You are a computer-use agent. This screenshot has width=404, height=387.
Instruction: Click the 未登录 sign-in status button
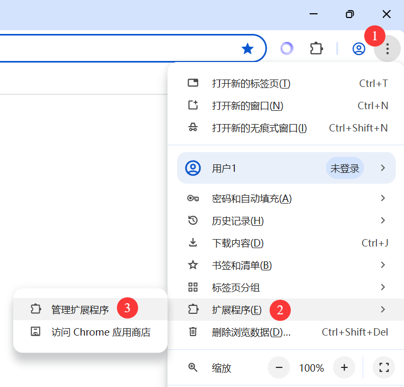[345, 169]
